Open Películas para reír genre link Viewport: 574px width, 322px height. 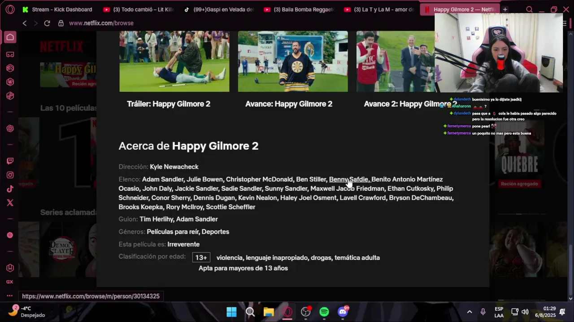point(172,232)
